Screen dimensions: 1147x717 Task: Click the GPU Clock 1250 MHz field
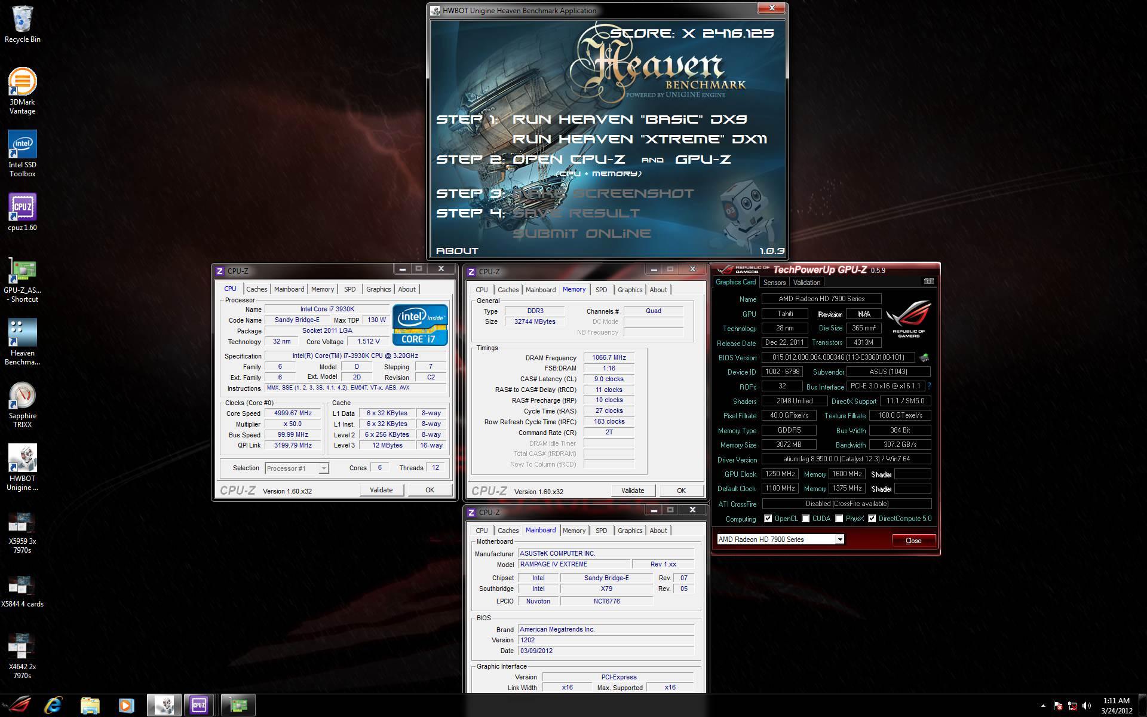point(780,474)
